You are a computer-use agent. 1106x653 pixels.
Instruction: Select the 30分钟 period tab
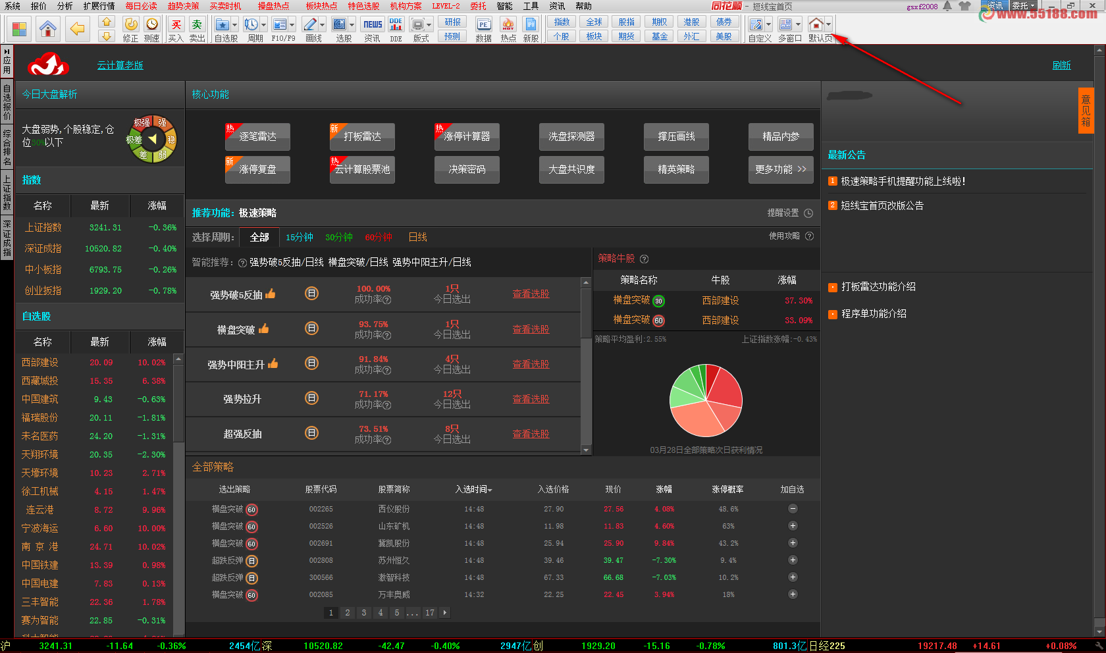tap(338, 237)
